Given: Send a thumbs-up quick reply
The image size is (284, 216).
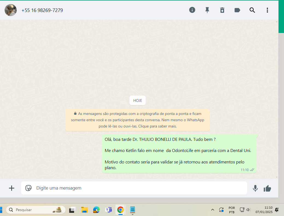Looking at the screenshot, I should tap(267, 188).
